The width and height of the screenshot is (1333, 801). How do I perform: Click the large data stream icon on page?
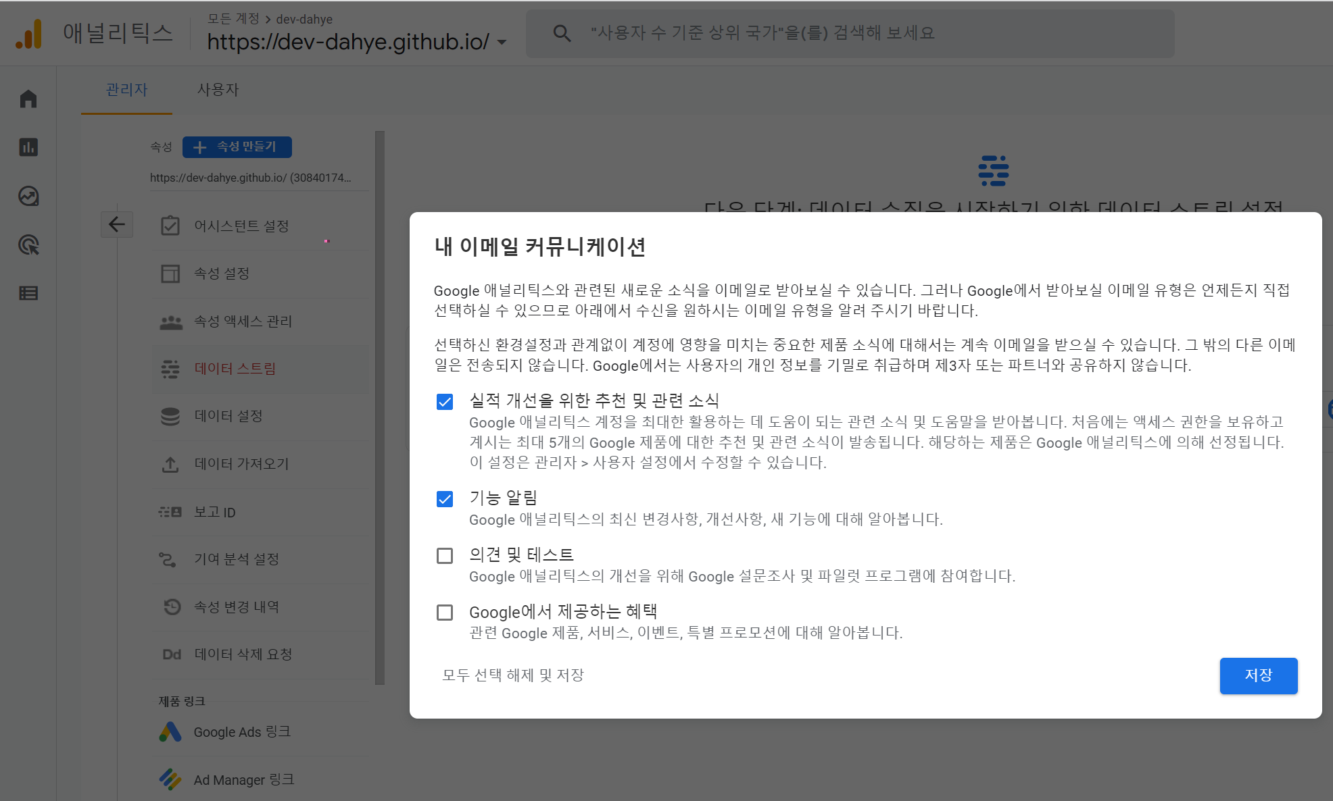click(994, 171)
